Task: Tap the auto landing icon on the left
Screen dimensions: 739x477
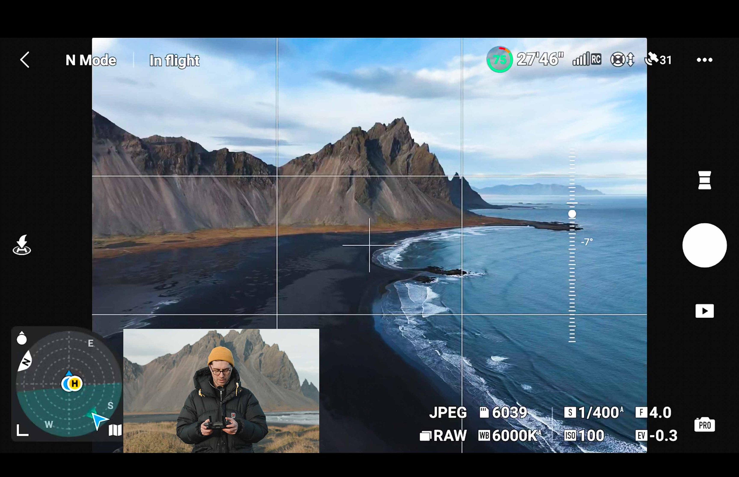Action: [x=21, y=245]
